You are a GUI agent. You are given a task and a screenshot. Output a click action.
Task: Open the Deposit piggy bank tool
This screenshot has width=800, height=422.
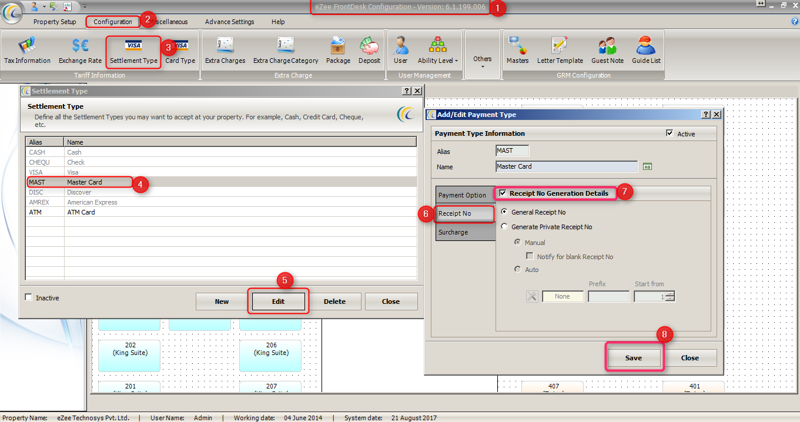(x=369, y=50)
